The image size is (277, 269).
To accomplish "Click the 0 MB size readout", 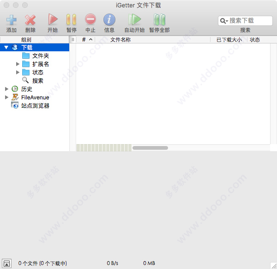I will [149, 263].
